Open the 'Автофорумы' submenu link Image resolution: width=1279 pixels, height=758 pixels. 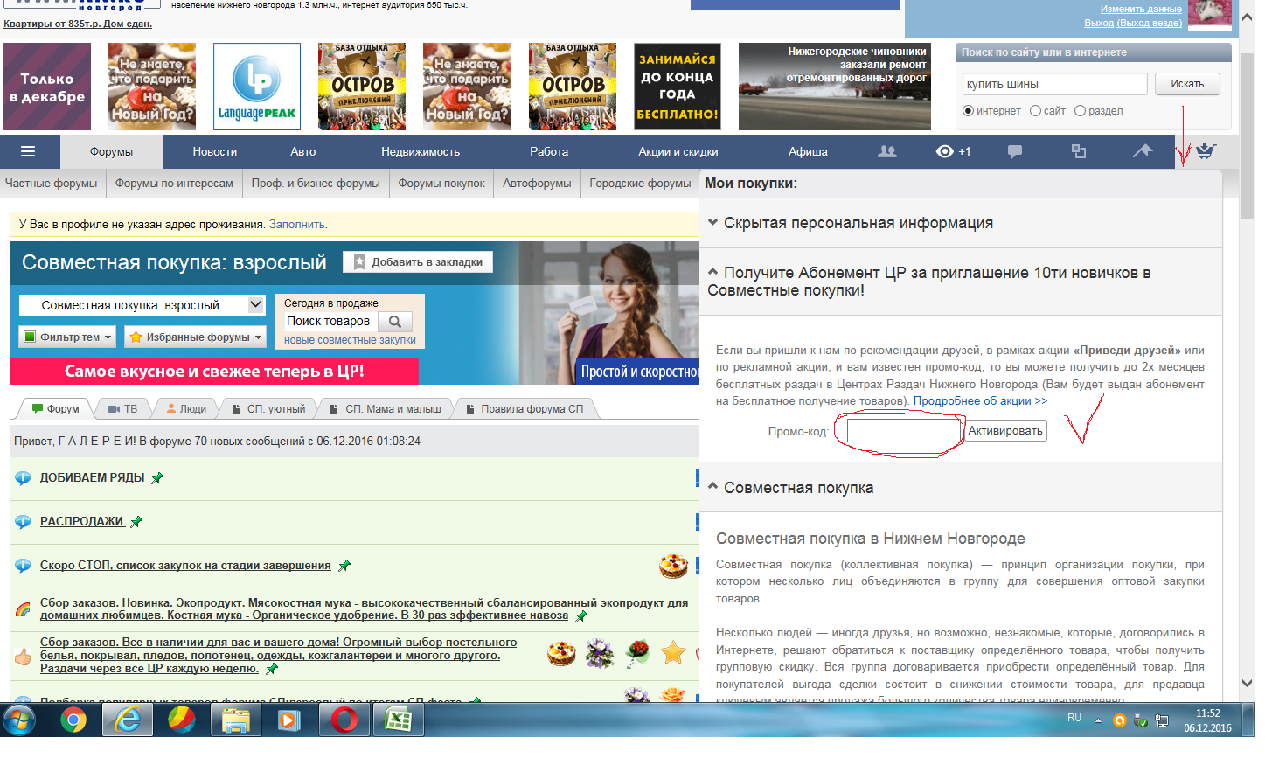537,184
